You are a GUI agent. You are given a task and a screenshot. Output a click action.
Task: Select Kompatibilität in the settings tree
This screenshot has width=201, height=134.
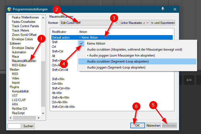click(20, 91)
